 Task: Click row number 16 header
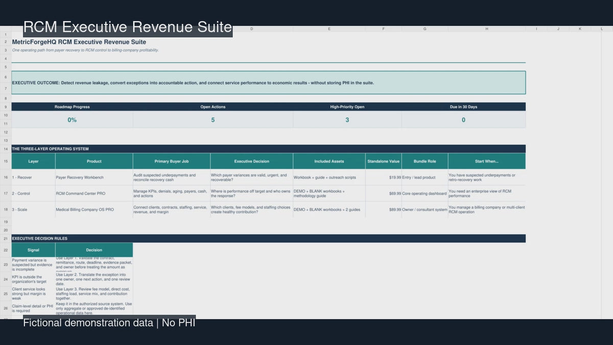(x=5, y=177)
